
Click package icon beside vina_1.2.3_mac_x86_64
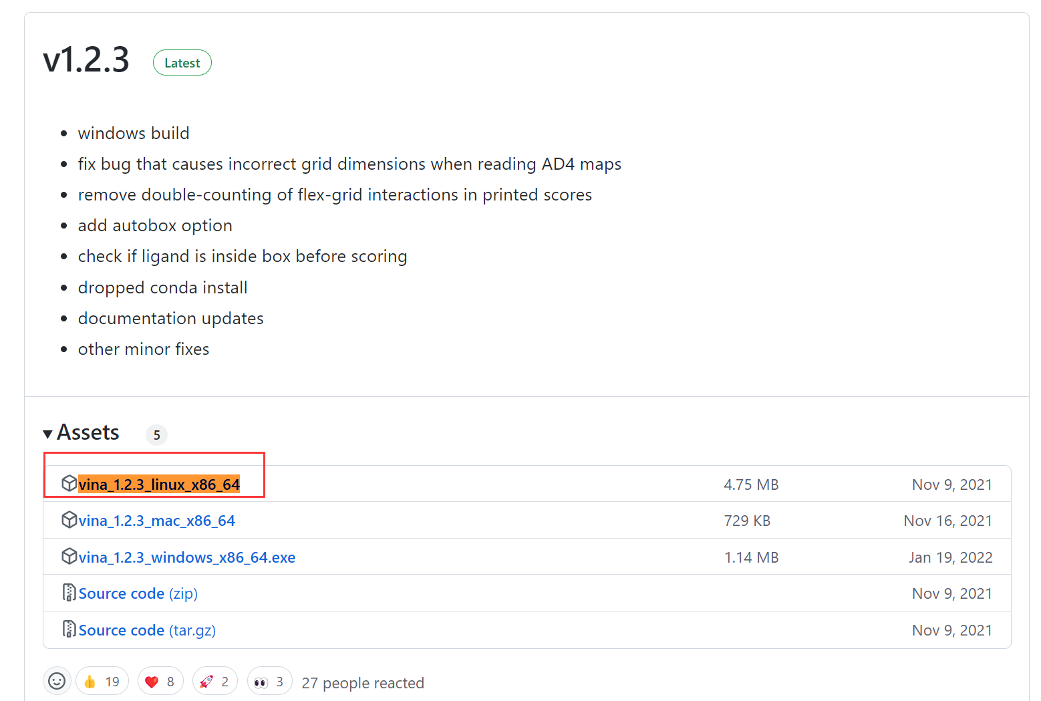(69, 519)
